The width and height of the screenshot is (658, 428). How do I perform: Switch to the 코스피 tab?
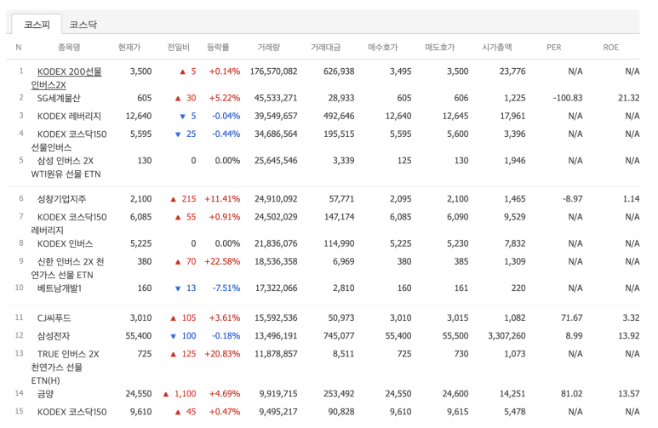[x=37, y=25]
